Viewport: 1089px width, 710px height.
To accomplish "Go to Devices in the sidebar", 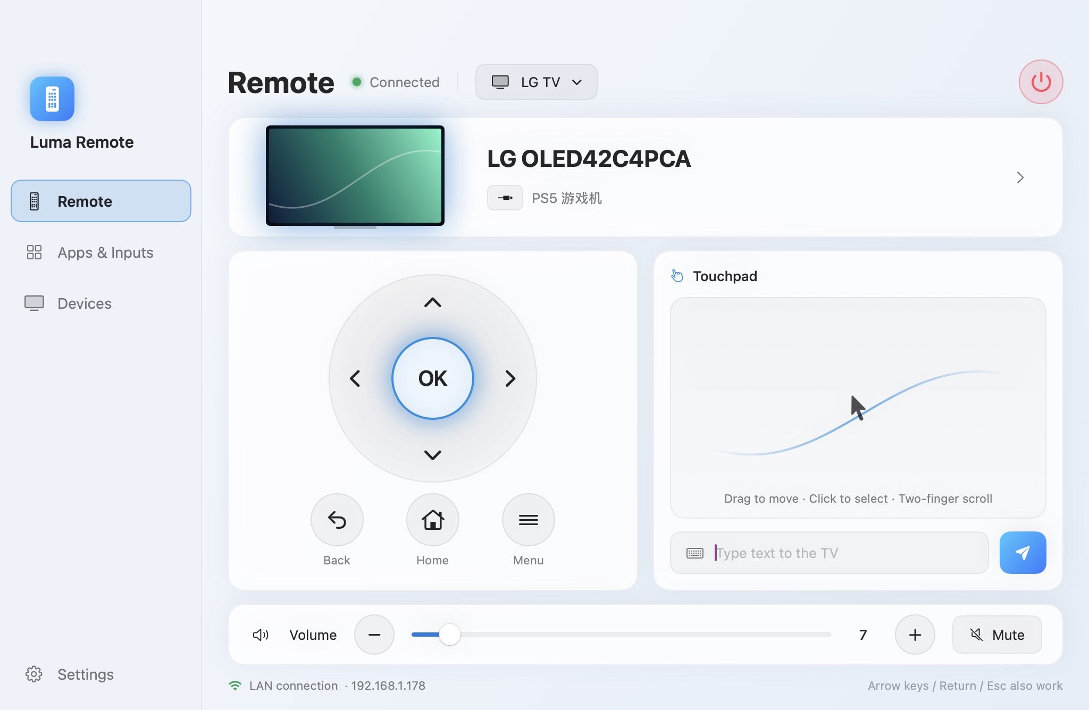I will point(101,303).
